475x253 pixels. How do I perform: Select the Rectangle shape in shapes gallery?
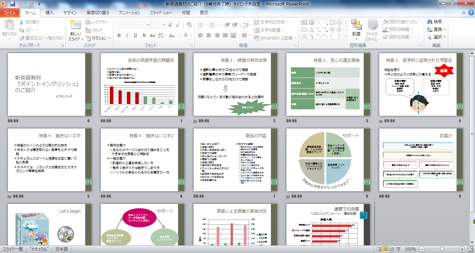pyautogui.click(x=332, y=23)
